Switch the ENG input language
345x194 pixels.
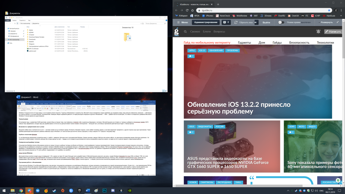321,191
